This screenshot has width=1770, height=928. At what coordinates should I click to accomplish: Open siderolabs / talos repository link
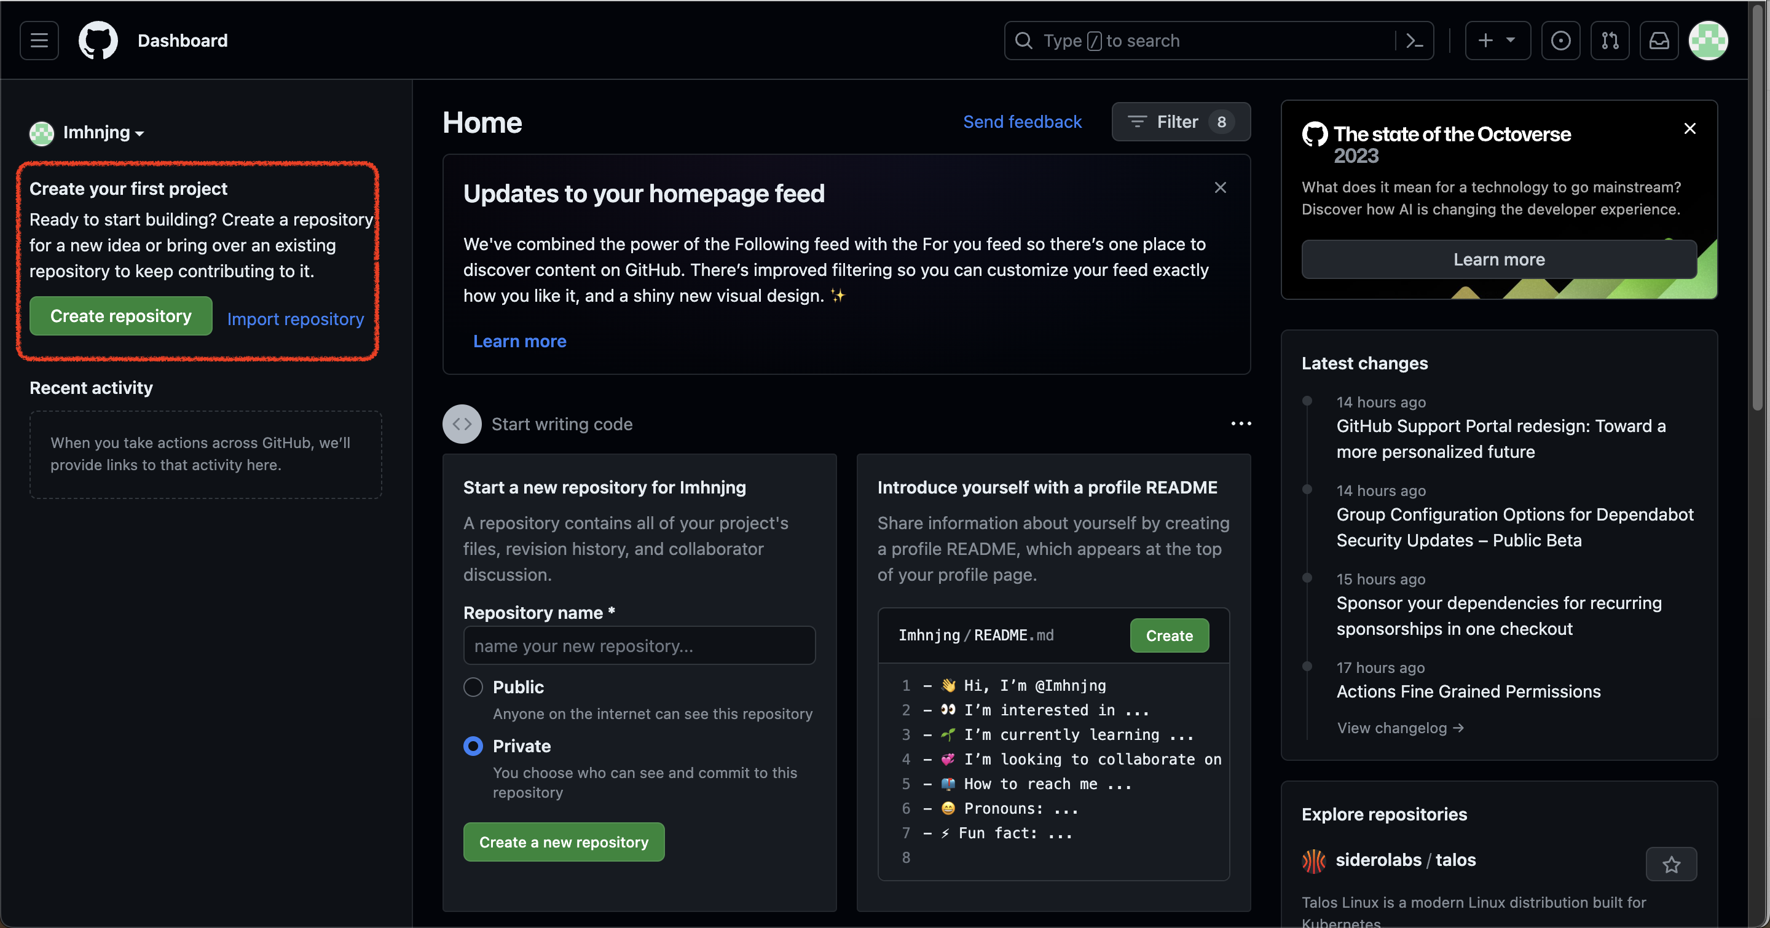click(1405, 860)
